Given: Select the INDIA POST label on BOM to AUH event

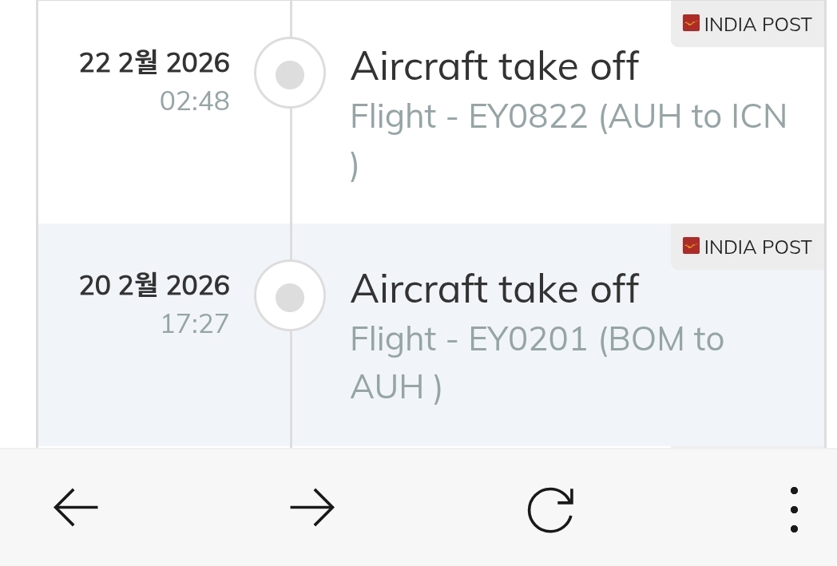Looking at the screenshot, I should (757, 247).
